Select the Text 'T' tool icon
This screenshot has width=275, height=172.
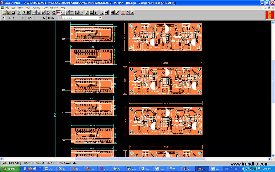coord(72,12)
